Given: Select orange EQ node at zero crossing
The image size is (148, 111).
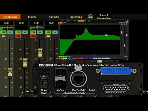Looking at the screenshot, I should click(74, 39).
